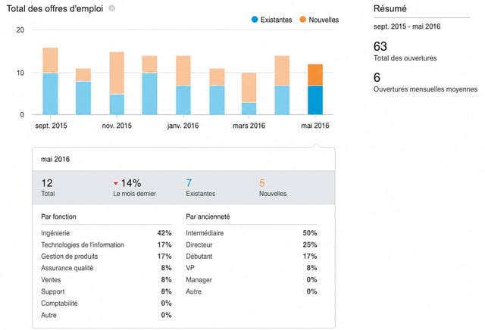Click the sept. 2015 axis label
The width and height of the screenshot is (485, 330).
pos(51,126)
